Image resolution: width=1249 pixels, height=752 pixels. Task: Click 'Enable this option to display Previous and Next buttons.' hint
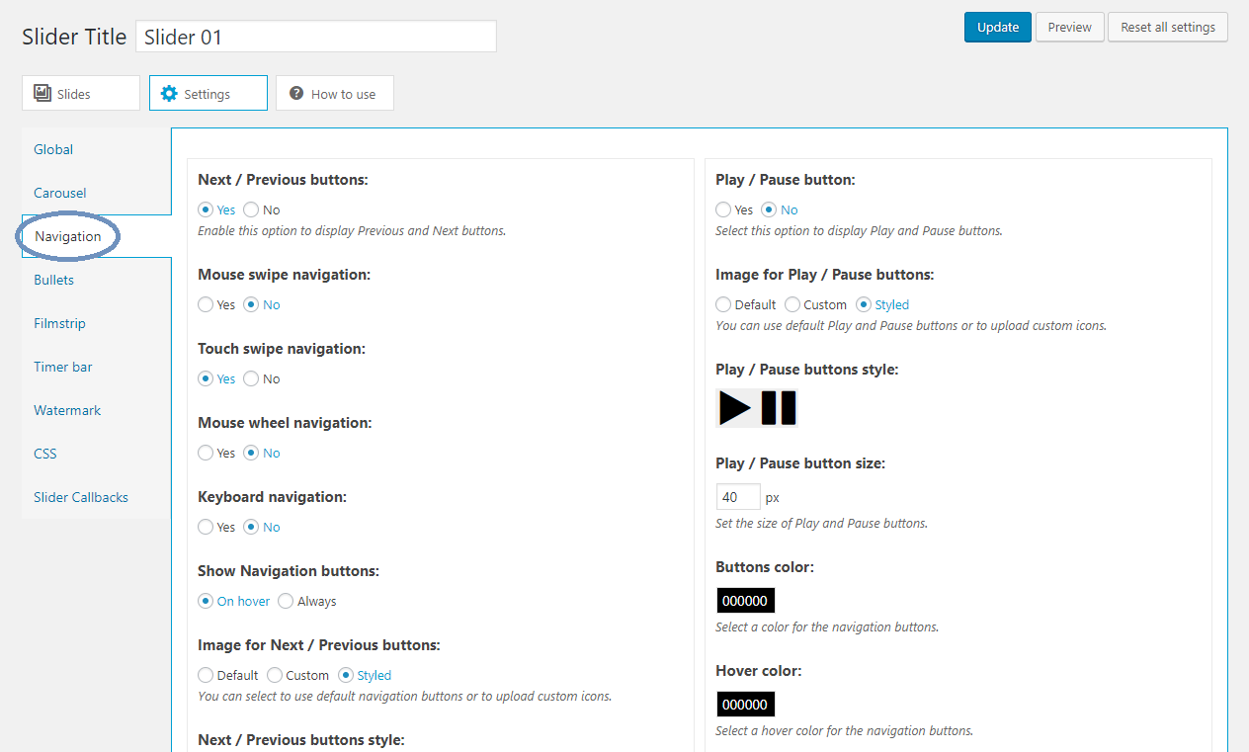[x=352, y=230]
